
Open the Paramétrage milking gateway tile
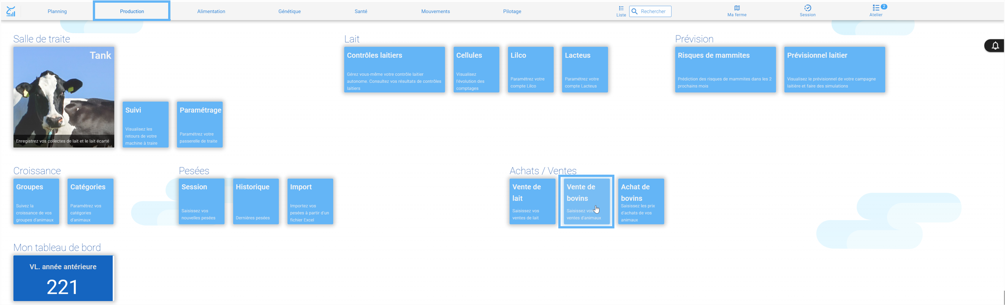point(200,125)
